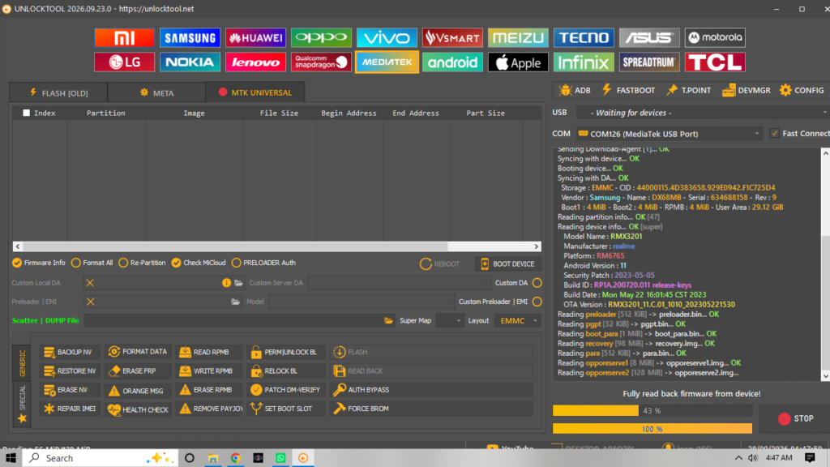This screenshot has width=830, height=467.
Task: Select the Nokia brand logo
Action: point(190,62)
